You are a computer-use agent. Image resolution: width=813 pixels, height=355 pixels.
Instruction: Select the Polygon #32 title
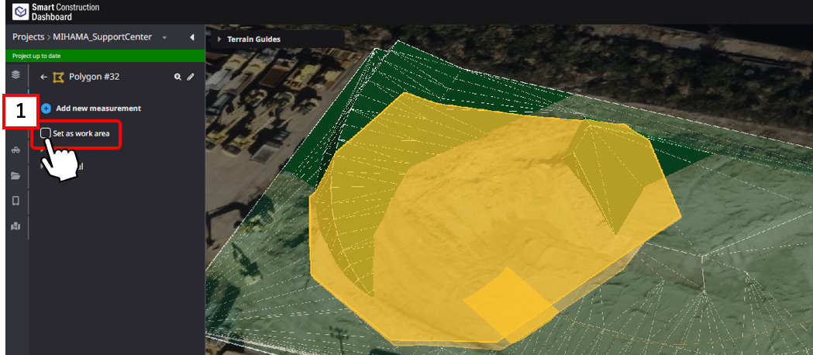pyautogui.click(x=94, y=78)
